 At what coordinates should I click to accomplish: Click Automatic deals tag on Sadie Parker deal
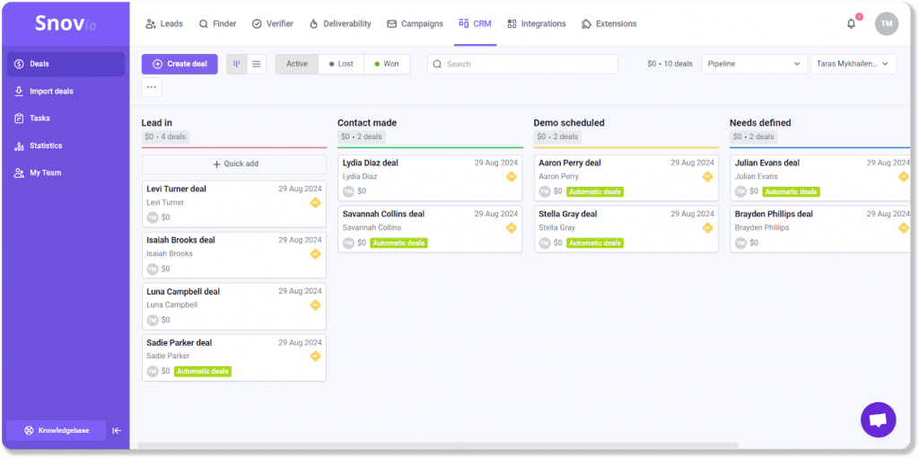(x=203, y=371)
